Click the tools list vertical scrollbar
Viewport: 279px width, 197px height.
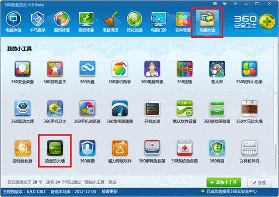[x=275, y=93]
